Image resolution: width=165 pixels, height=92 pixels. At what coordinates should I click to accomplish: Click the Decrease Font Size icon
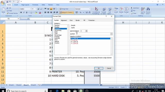click(41, 9)
